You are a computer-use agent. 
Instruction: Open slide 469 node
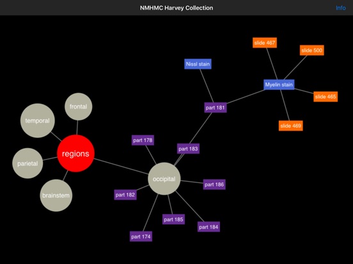click(x=290, y=126)
